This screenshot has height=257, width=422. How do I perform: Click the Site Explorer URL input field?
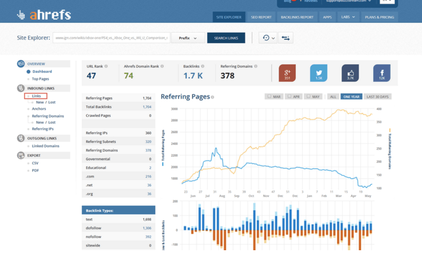112,38
